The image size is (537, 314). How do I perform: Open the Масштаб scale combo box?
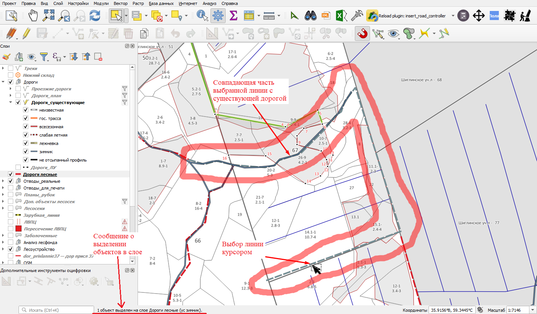click(x=521, y=310)
